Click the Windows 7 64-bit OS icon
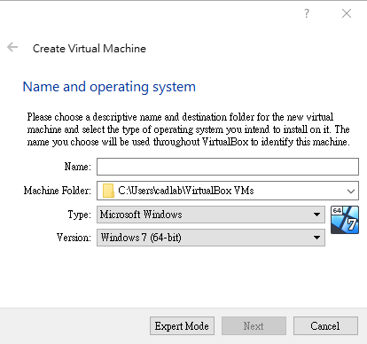367x344 pixels. [345, 220]
